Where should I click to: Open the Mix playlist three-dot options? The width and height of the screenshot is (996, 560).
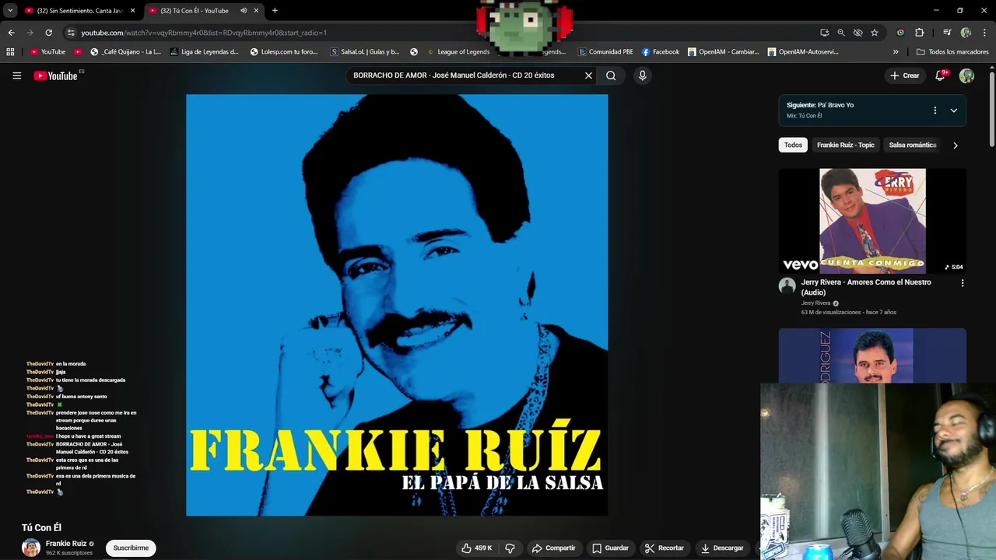tap(935, 110)
